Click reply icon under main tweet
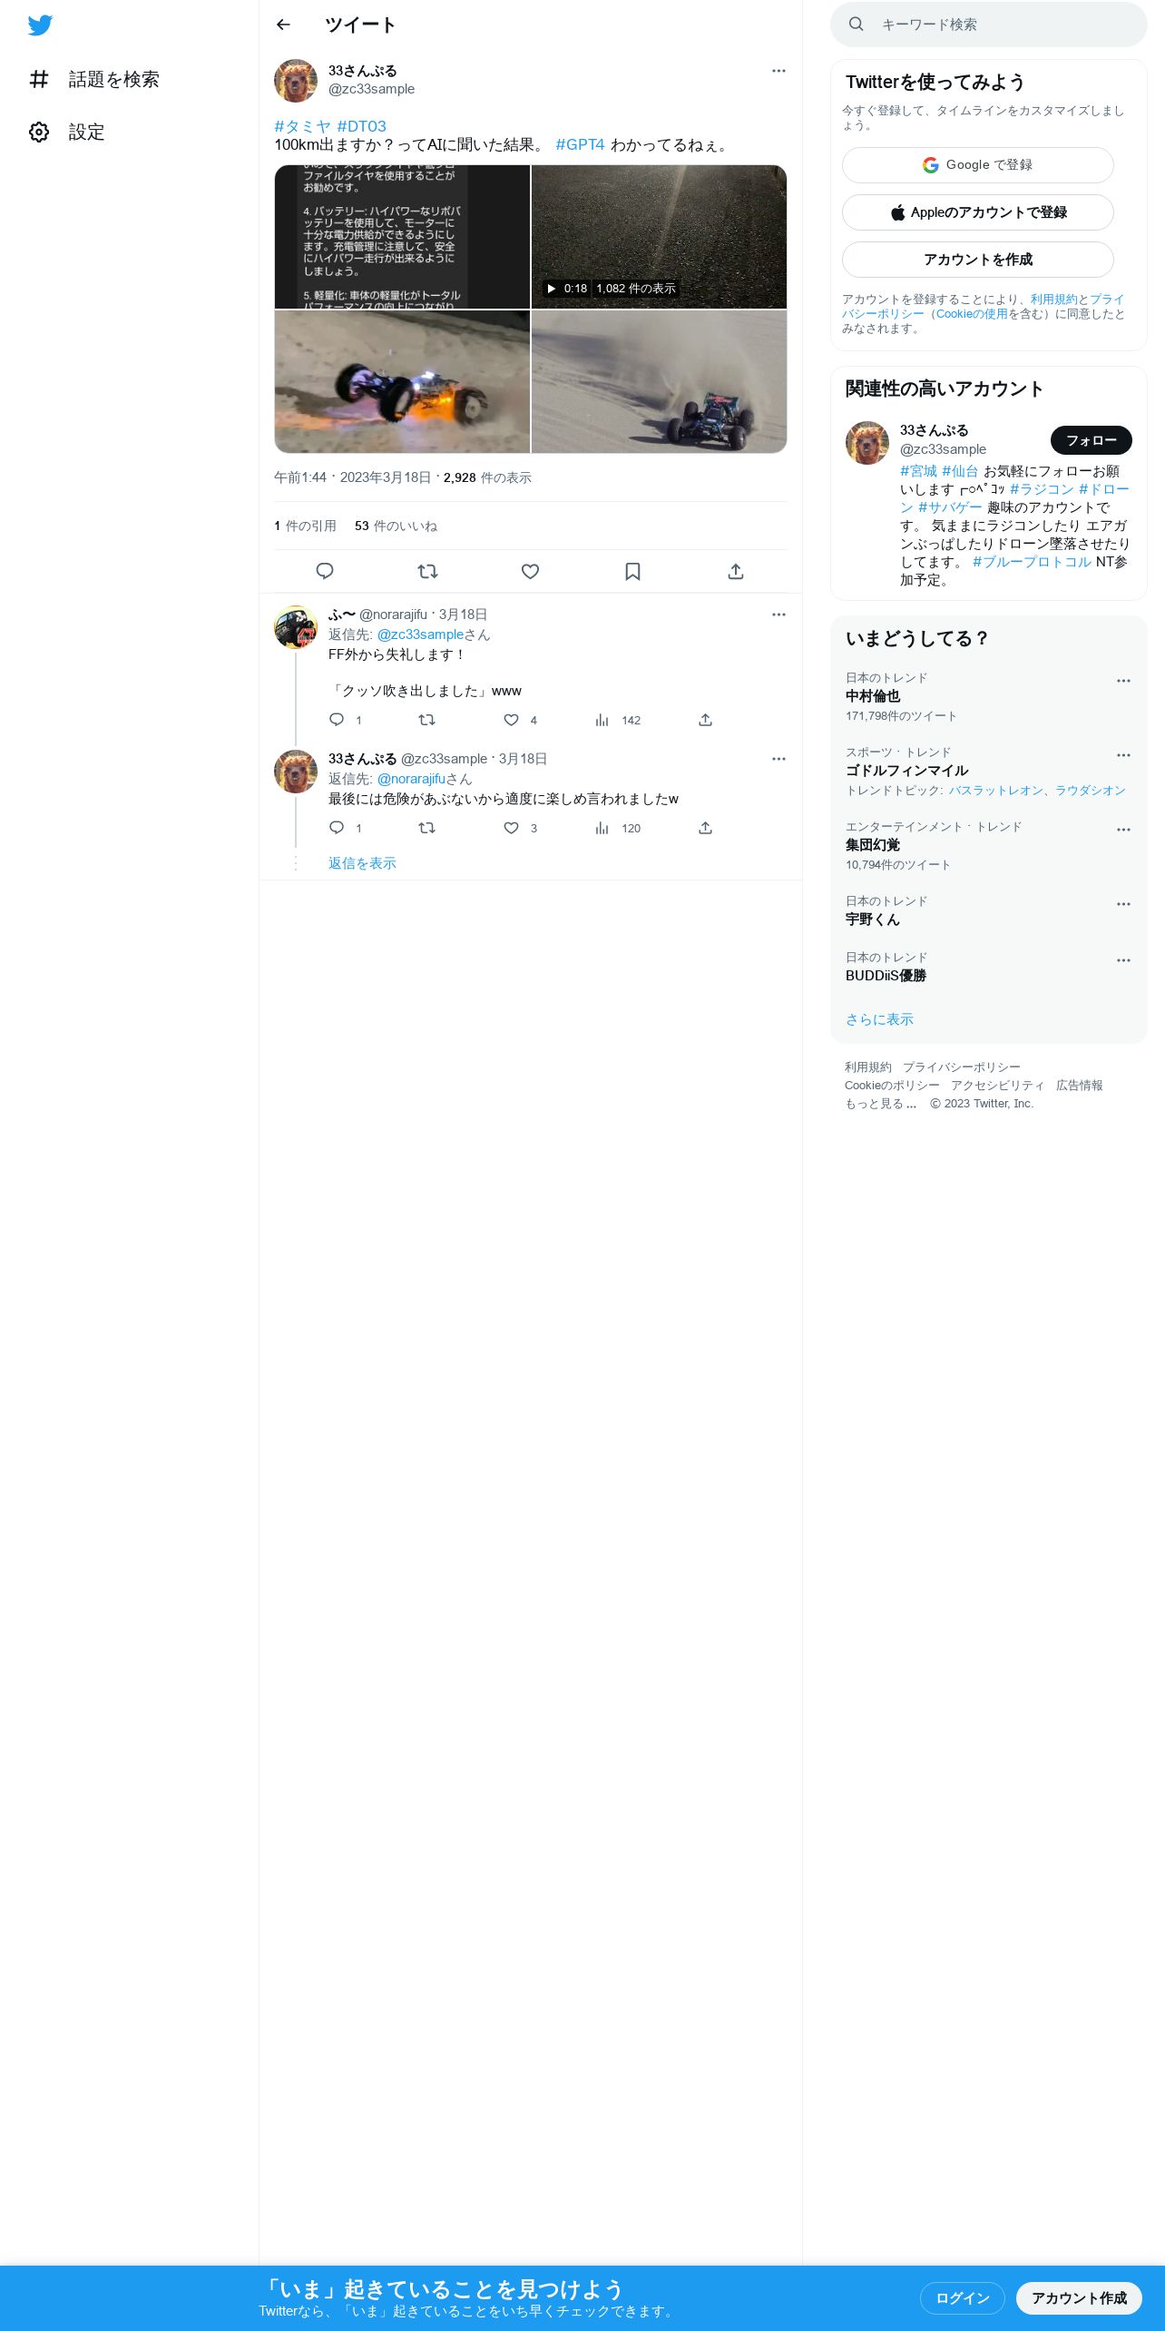Screen dimensions: 1165x2331 click(325, 571)
